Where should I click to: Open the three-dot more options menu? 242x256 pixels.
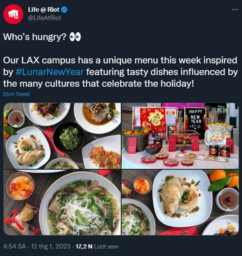click(x=235, y=10)
